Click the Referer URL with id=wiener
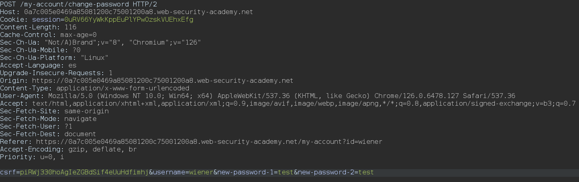The image size is (579, 182). (209, 141)
